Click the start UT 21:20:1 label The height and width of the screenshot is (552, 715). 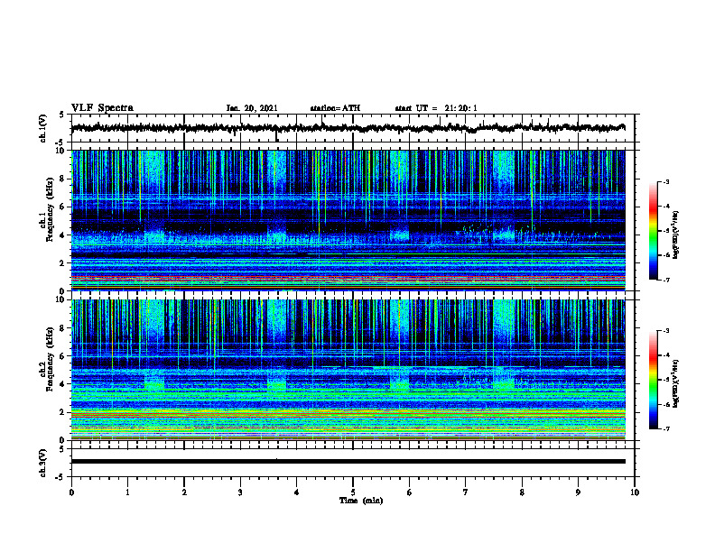click(x=436, y=108)
